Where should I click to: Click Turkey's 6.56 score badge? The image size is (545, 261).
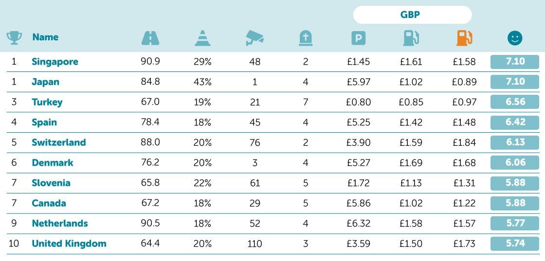coord(515,102)
